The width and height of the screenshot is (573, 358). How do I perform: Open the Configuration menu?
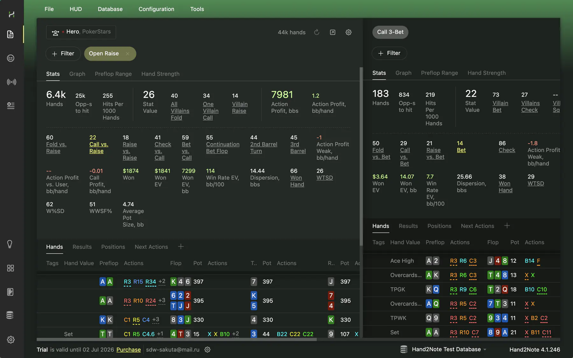(x=156, y=9)
